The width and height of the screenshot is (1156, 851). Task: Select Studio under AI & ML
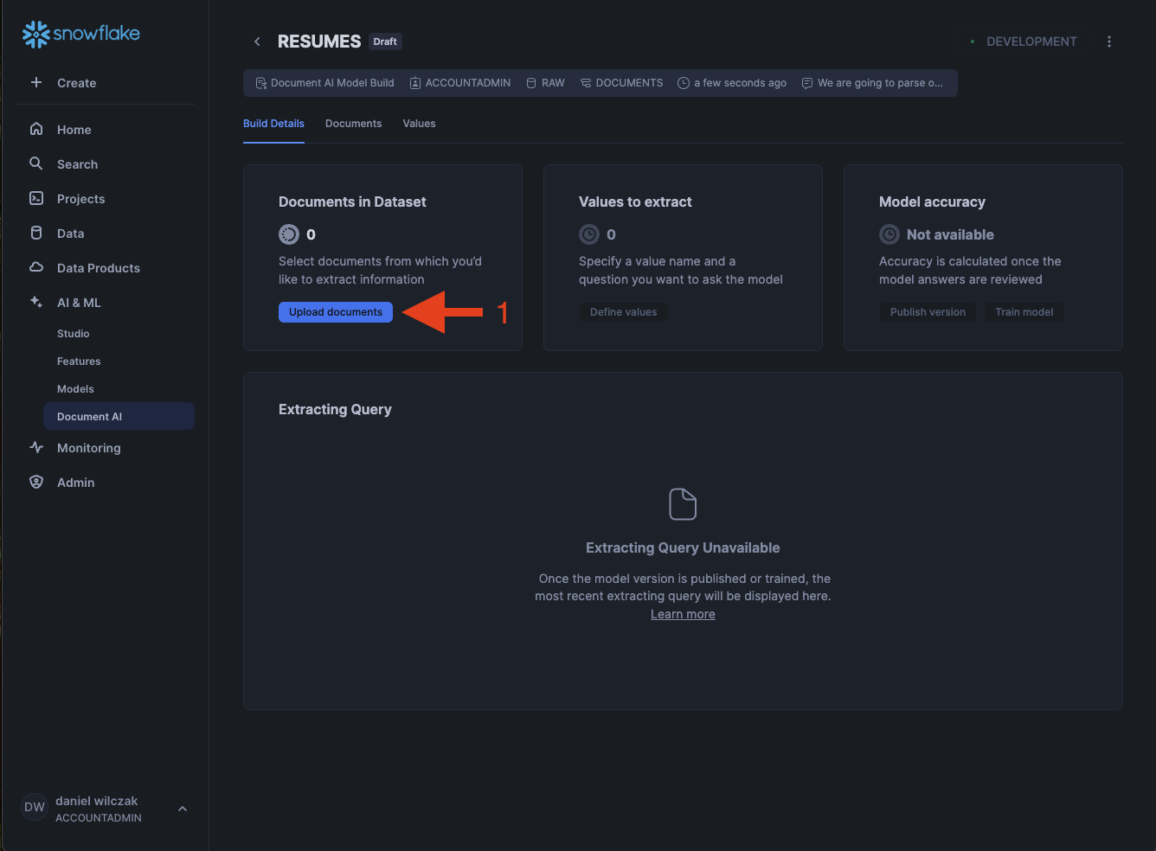point(74,334)
